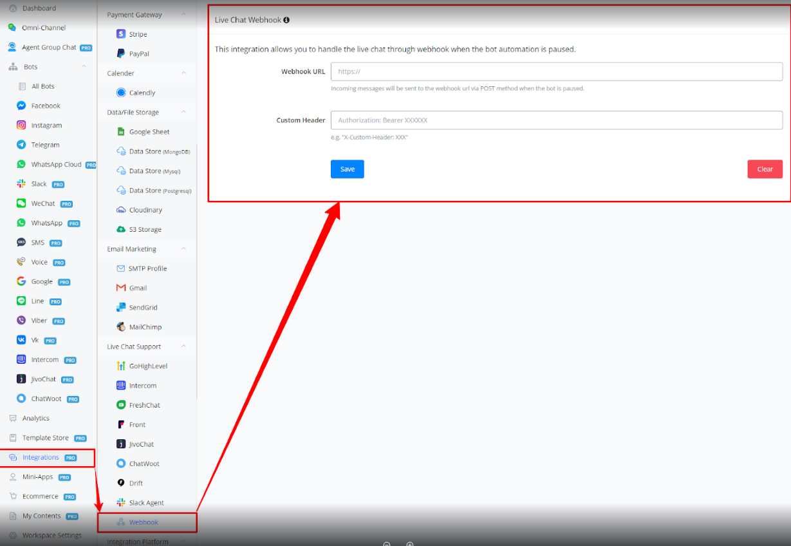Click the red Clear button
This screenshot has height=546, width=791.
point(765,169)
